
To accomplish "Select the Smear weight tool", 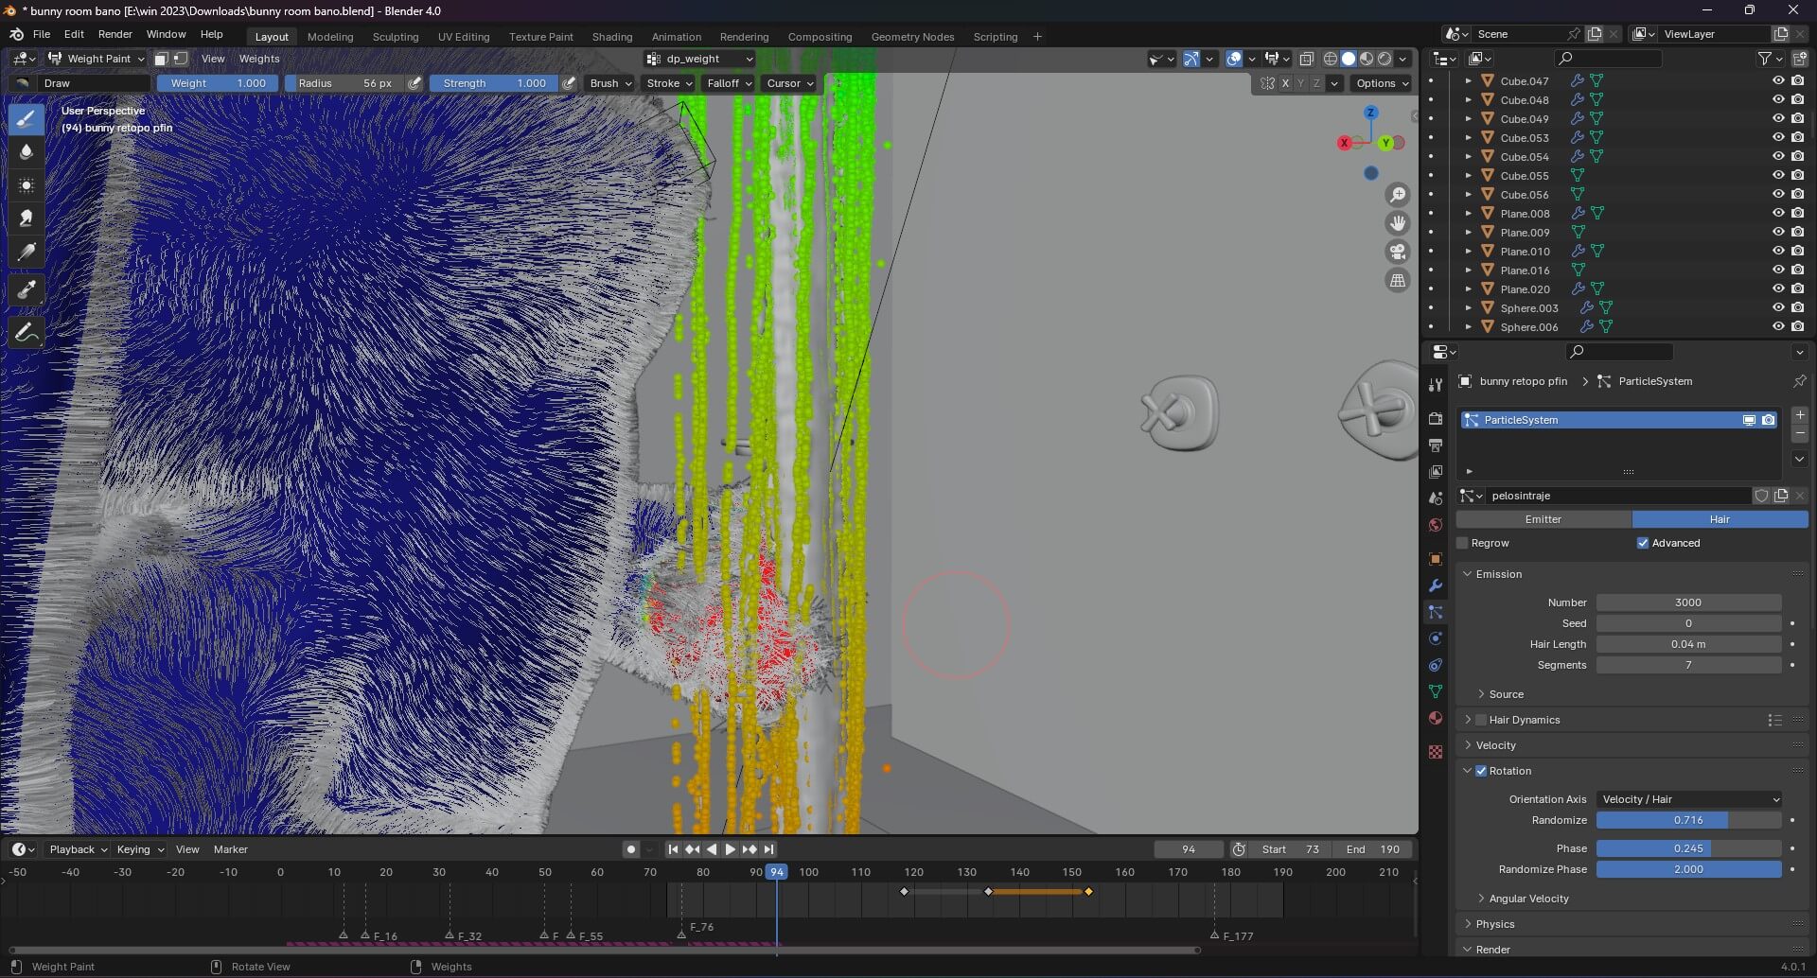I will 26,218.
